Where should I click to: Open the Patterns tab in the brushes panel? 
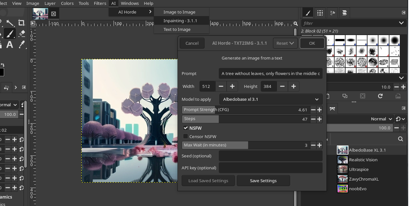point(320,13)
